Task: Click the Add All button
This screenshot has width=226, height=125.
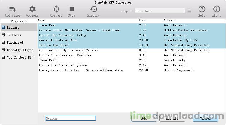Action: tap(172, 118)
